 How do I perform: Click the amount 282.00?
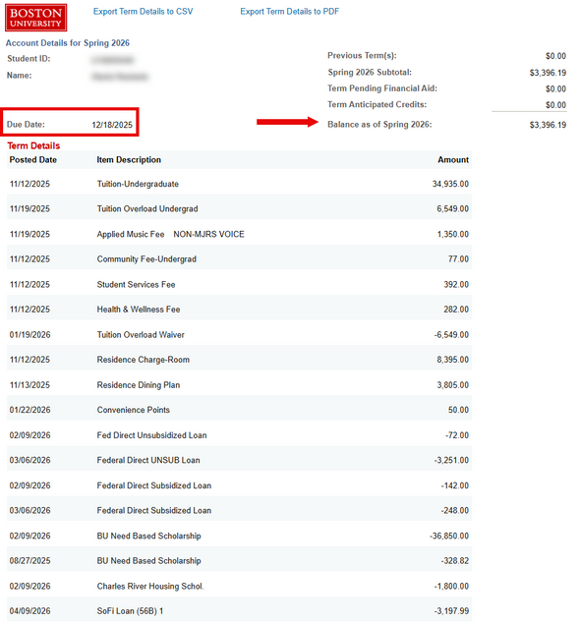click(x=456, y=310)
